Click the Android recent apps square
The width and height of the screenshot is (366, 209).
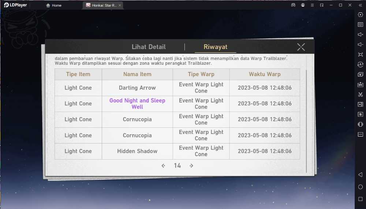361,199
